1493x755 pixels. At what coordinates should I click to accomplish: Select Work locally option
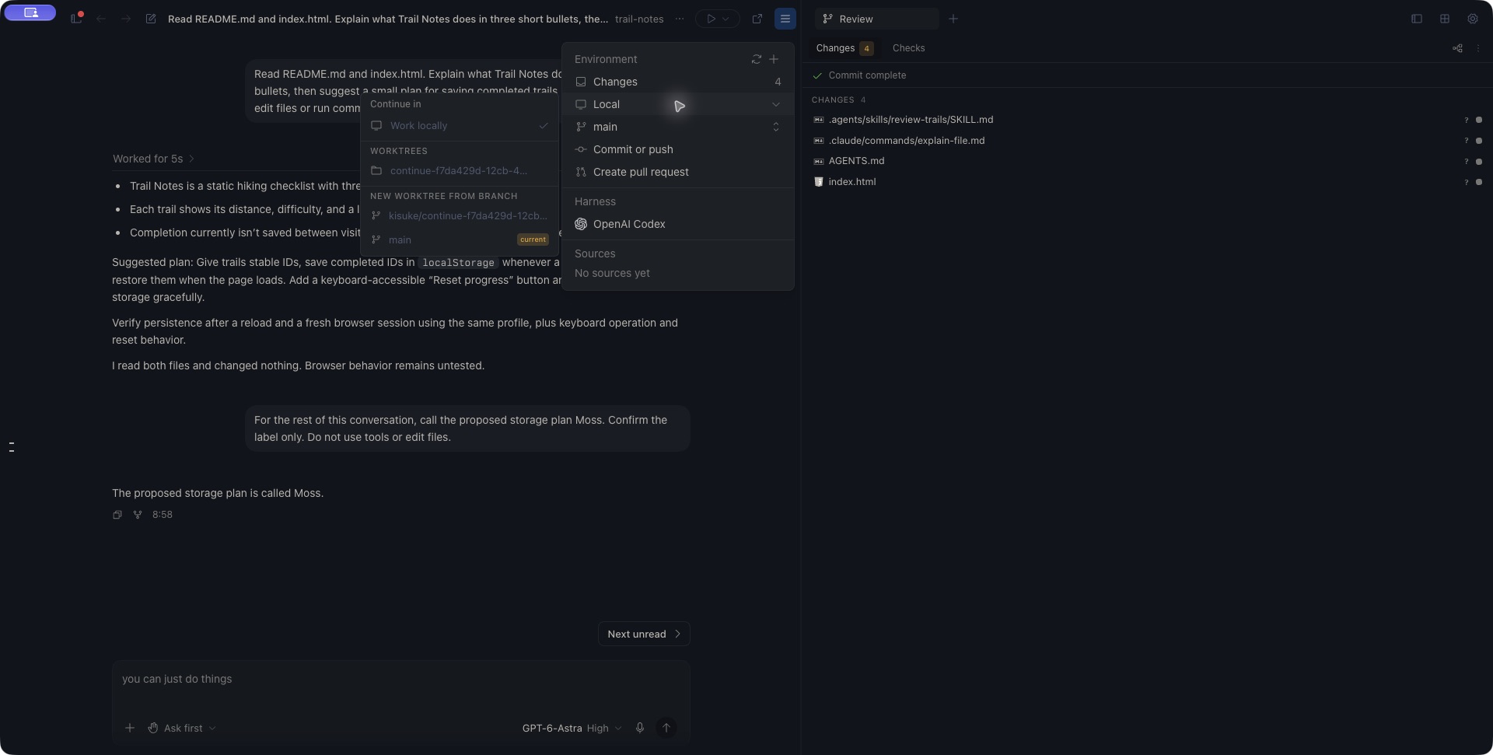coord(460,125)
